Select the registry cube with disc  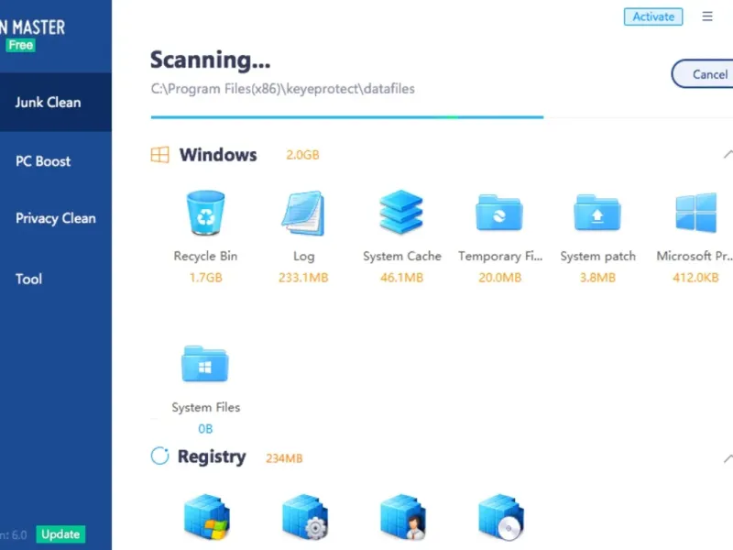click(x=501, y=517)
